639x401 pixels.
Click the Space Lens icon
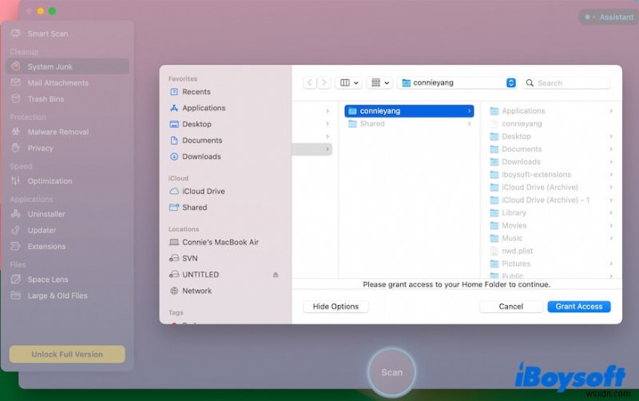coord(15,279)
